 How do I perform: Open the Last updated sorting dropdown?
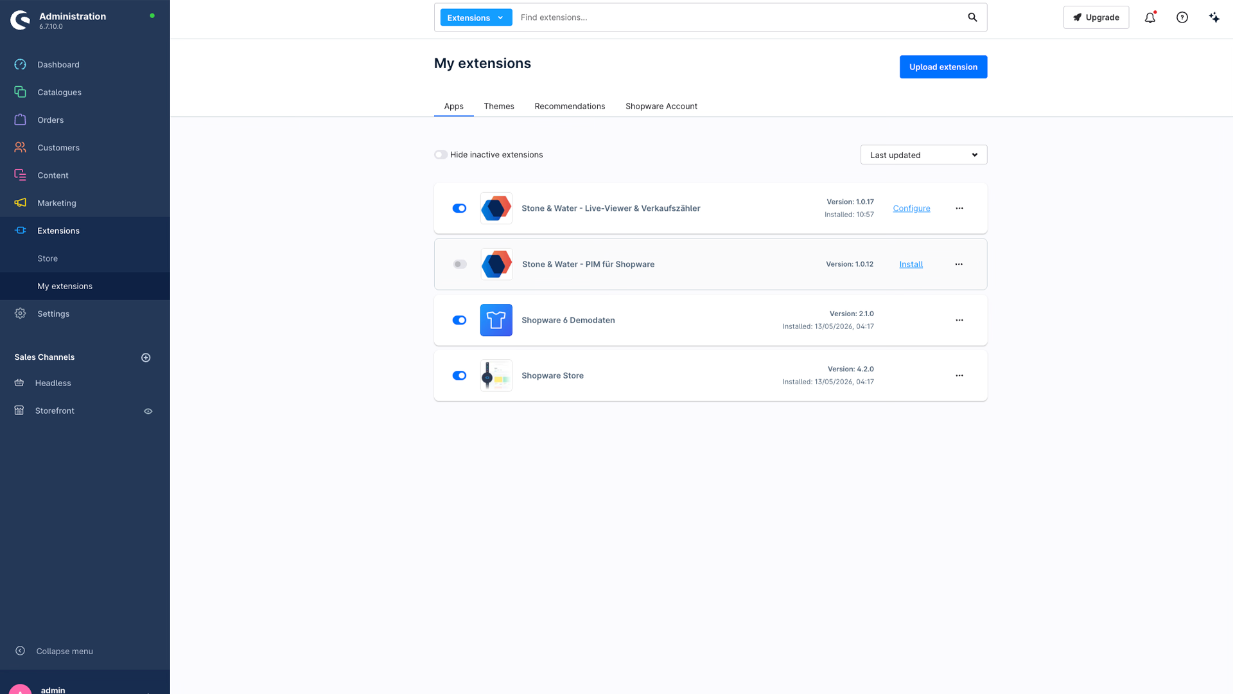pyautogui.click(x=923, y=155)
